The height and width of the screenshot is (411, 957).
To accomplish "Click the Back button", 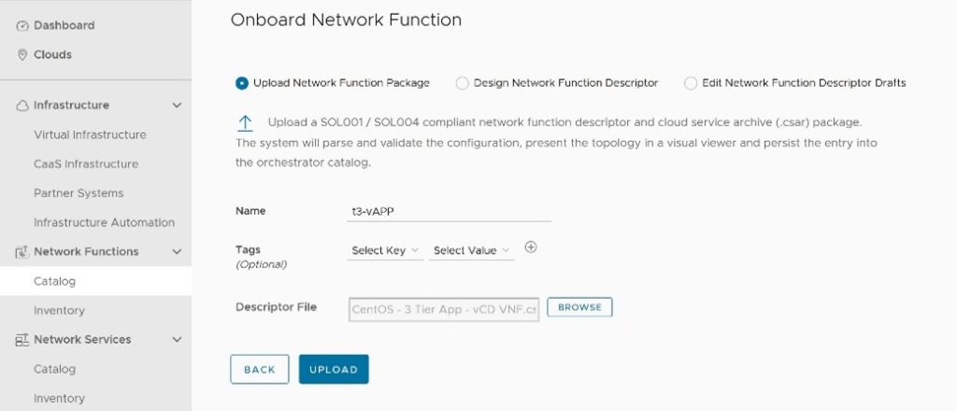I will tap(259, 369).
